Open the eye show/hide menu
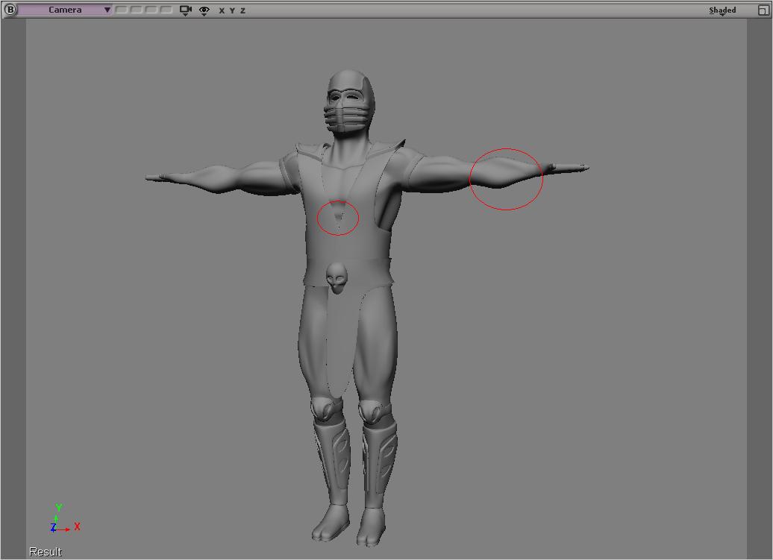The width and height of the screenshot is (773, 560). 204,10
